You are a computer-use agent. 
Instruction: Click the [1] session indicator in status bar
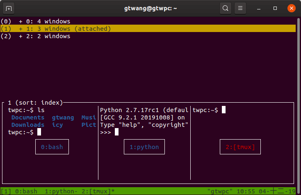(6, 191)
